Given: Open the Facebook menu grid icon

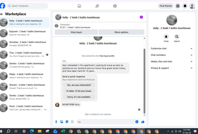Looking at the screenshot, I should pyautogui.click(x=178, y=6).
